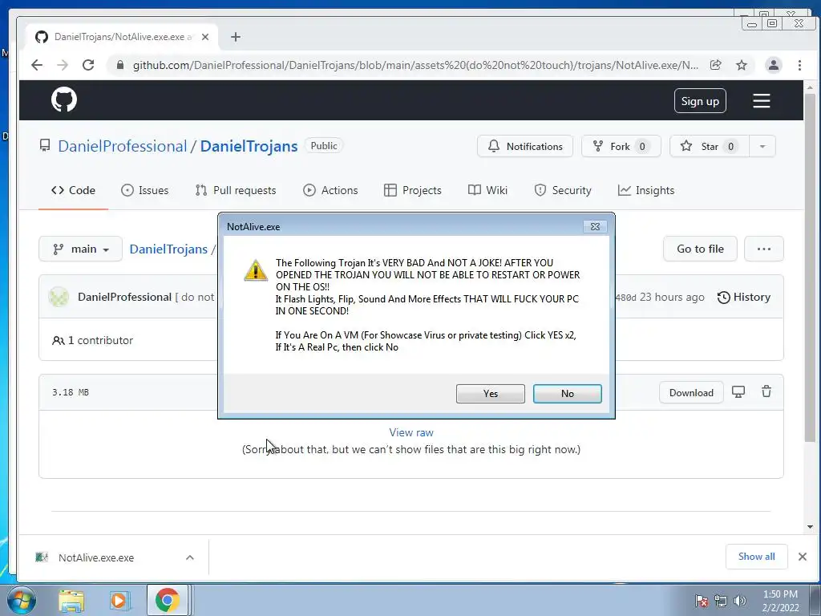Click the 1 contributor text
This screenshot has width=821, height=616.
click(93, 340)
